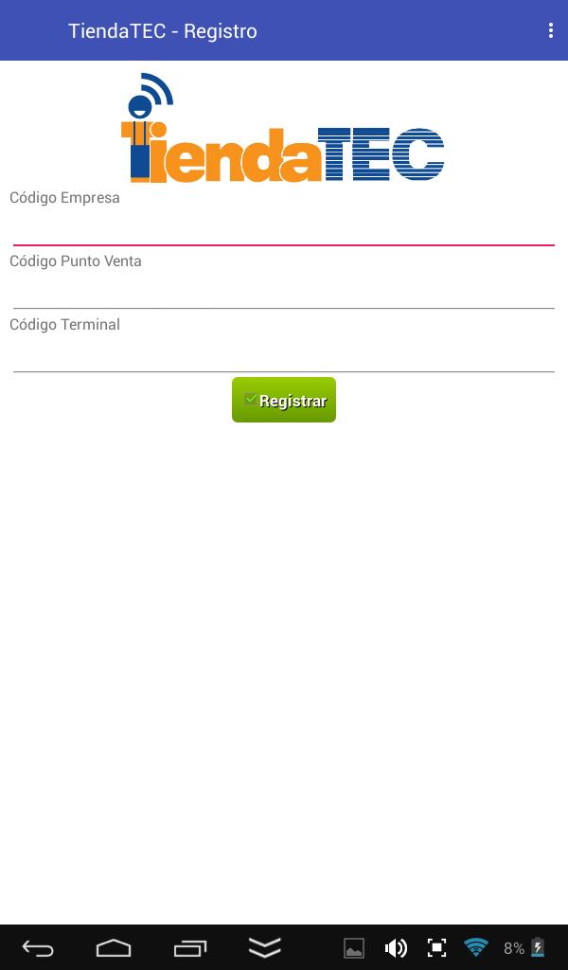Tap the screenshot capture icon
Image resolution: width=568 pixels, height=970 pixels.
436,947
